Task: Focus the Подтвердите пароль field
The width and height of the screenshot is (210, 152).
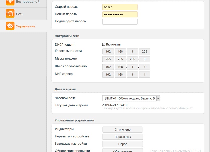Action: tap(120, 22)
